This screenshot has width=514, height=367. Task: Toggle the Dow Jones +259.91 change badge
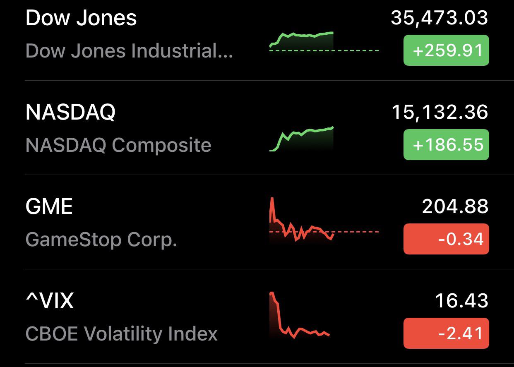pyautogui.click(x=446, y=50)
